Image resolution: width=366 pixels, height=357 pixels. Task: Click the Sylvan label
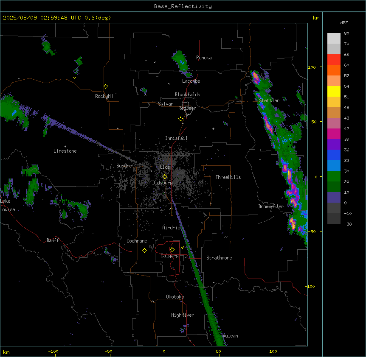166,104
